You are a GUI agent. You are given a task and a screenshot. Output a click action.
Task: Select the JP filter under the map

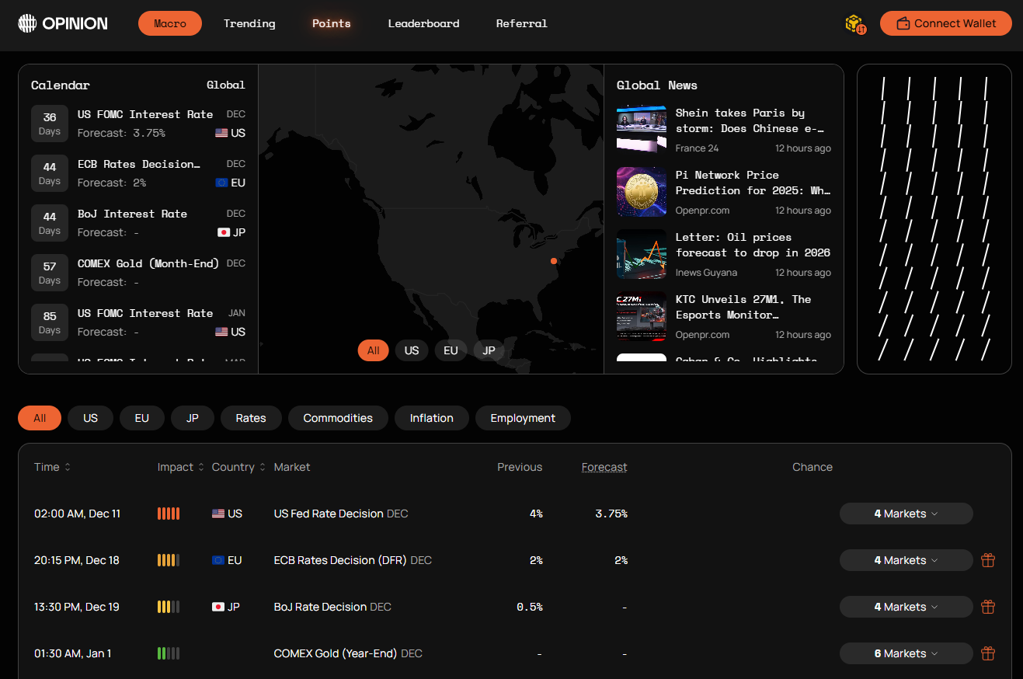(x=489, y=350)
